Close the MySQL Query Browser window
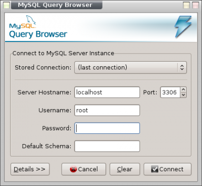This screenshot has height=186, width=202. coord(195,5)
